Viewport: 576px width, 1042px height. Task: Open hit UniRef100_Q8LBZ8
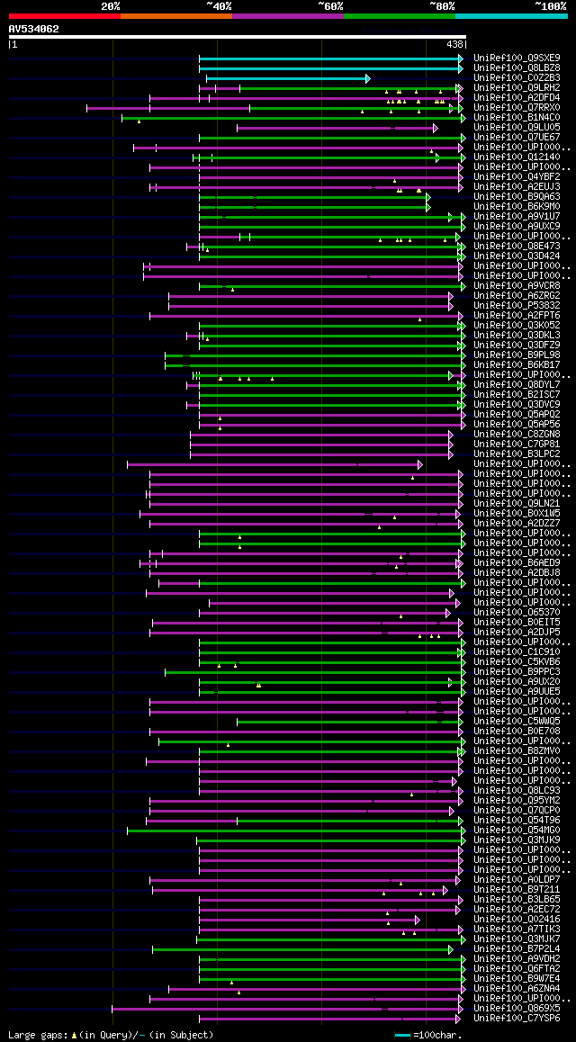(x=517, y=67)
